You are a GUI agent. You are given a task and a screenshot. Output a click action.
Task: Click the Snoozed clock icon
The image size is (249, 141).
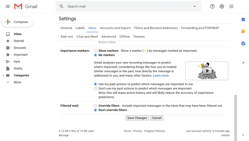pos(8,48)
